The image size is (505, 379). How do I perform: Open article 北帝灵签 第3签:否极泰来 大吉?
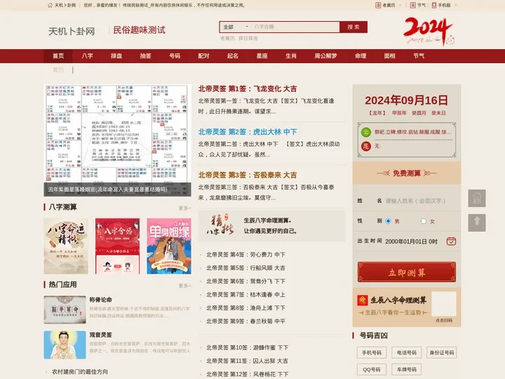(248, 175)
